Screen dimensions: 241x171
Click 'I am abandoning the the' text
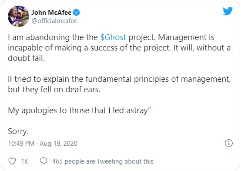tap(53, 37)
